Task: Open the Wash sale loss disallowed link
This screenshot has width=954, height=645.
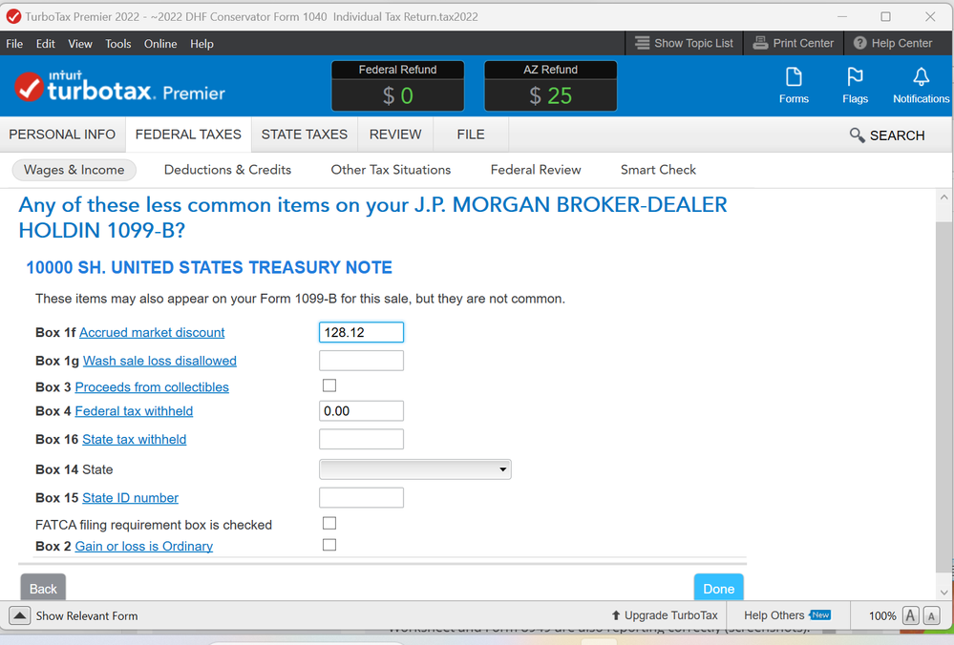Action: [x=159, y=361]
